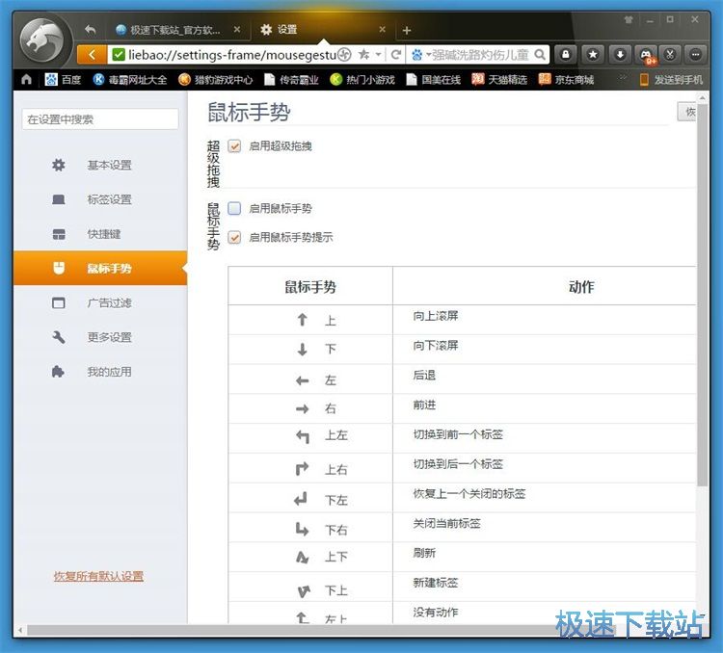Click the game controller toolbar button
723x653 pixels.
tap(647, 55)
